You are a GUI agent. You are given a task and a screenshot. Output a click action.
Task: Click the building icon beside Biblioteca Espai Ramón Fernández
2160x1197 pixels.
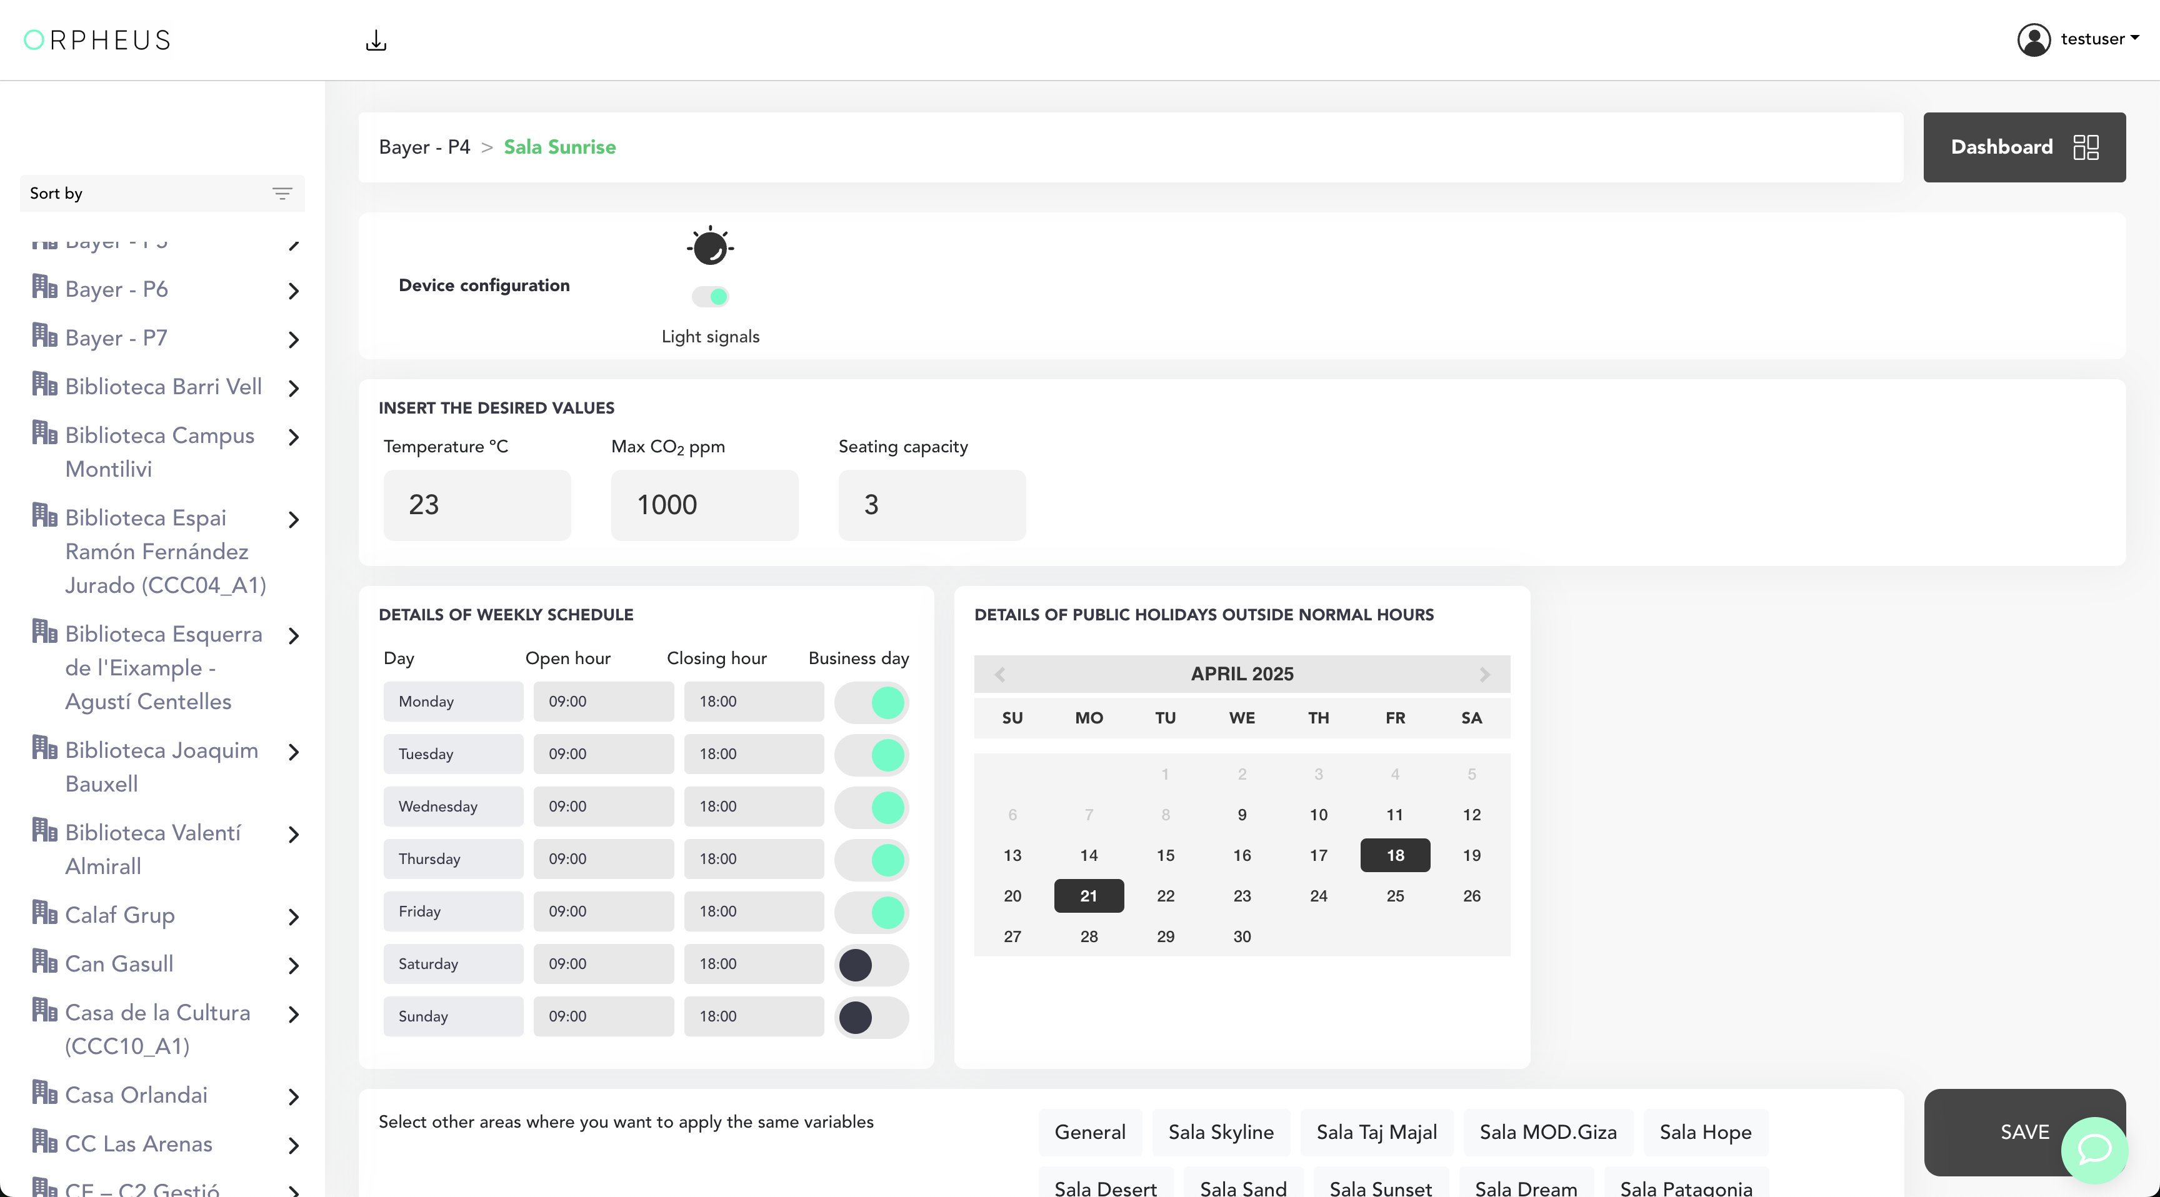point(44,515)
